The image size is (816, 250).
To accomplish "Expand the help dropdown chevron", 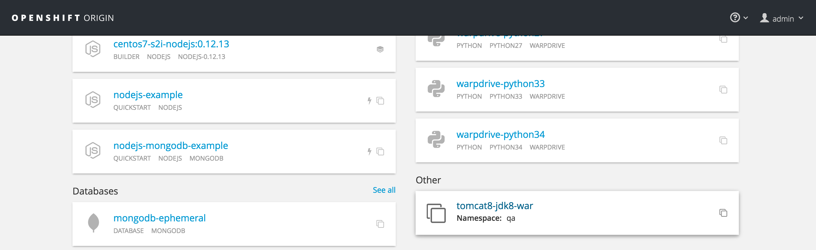I will [x=746, y=18].
